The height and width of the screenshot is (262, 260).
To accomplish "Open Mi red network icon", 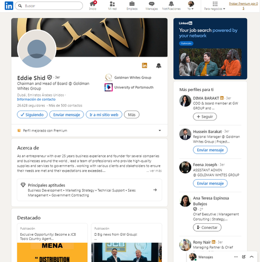I will 112,6.
